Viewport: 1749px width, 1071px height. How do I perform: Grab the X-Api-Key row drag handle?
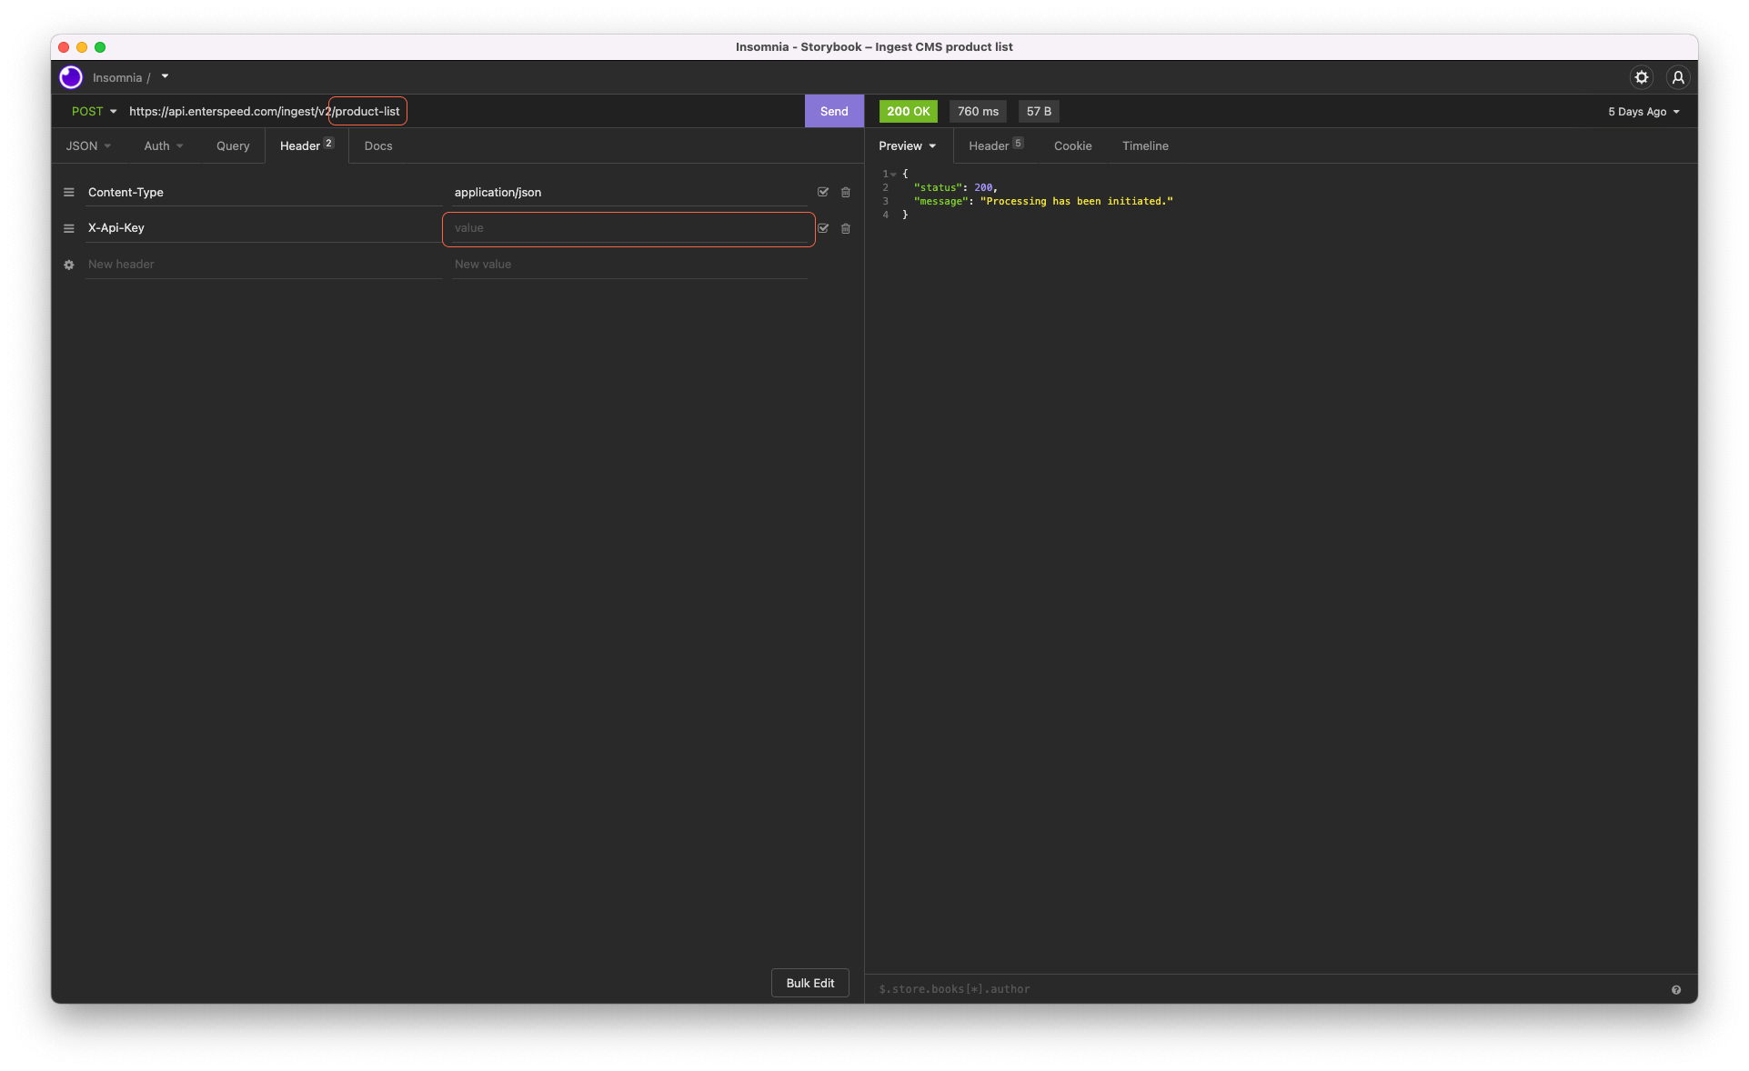pos(69,228)
